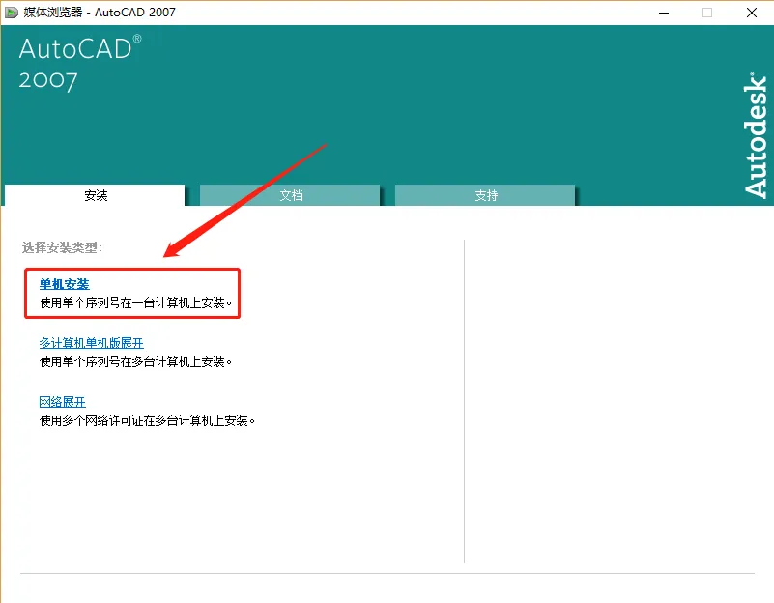Switch to the 支持 tab
Viewport: 774px width, 603px height.
point(485,195)
